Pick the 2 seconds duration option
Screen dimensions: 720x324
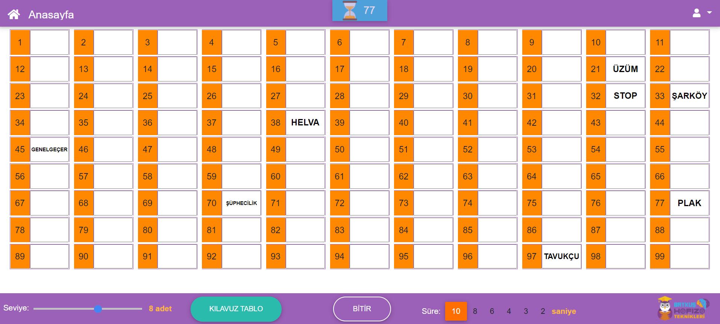click(543, 311)
